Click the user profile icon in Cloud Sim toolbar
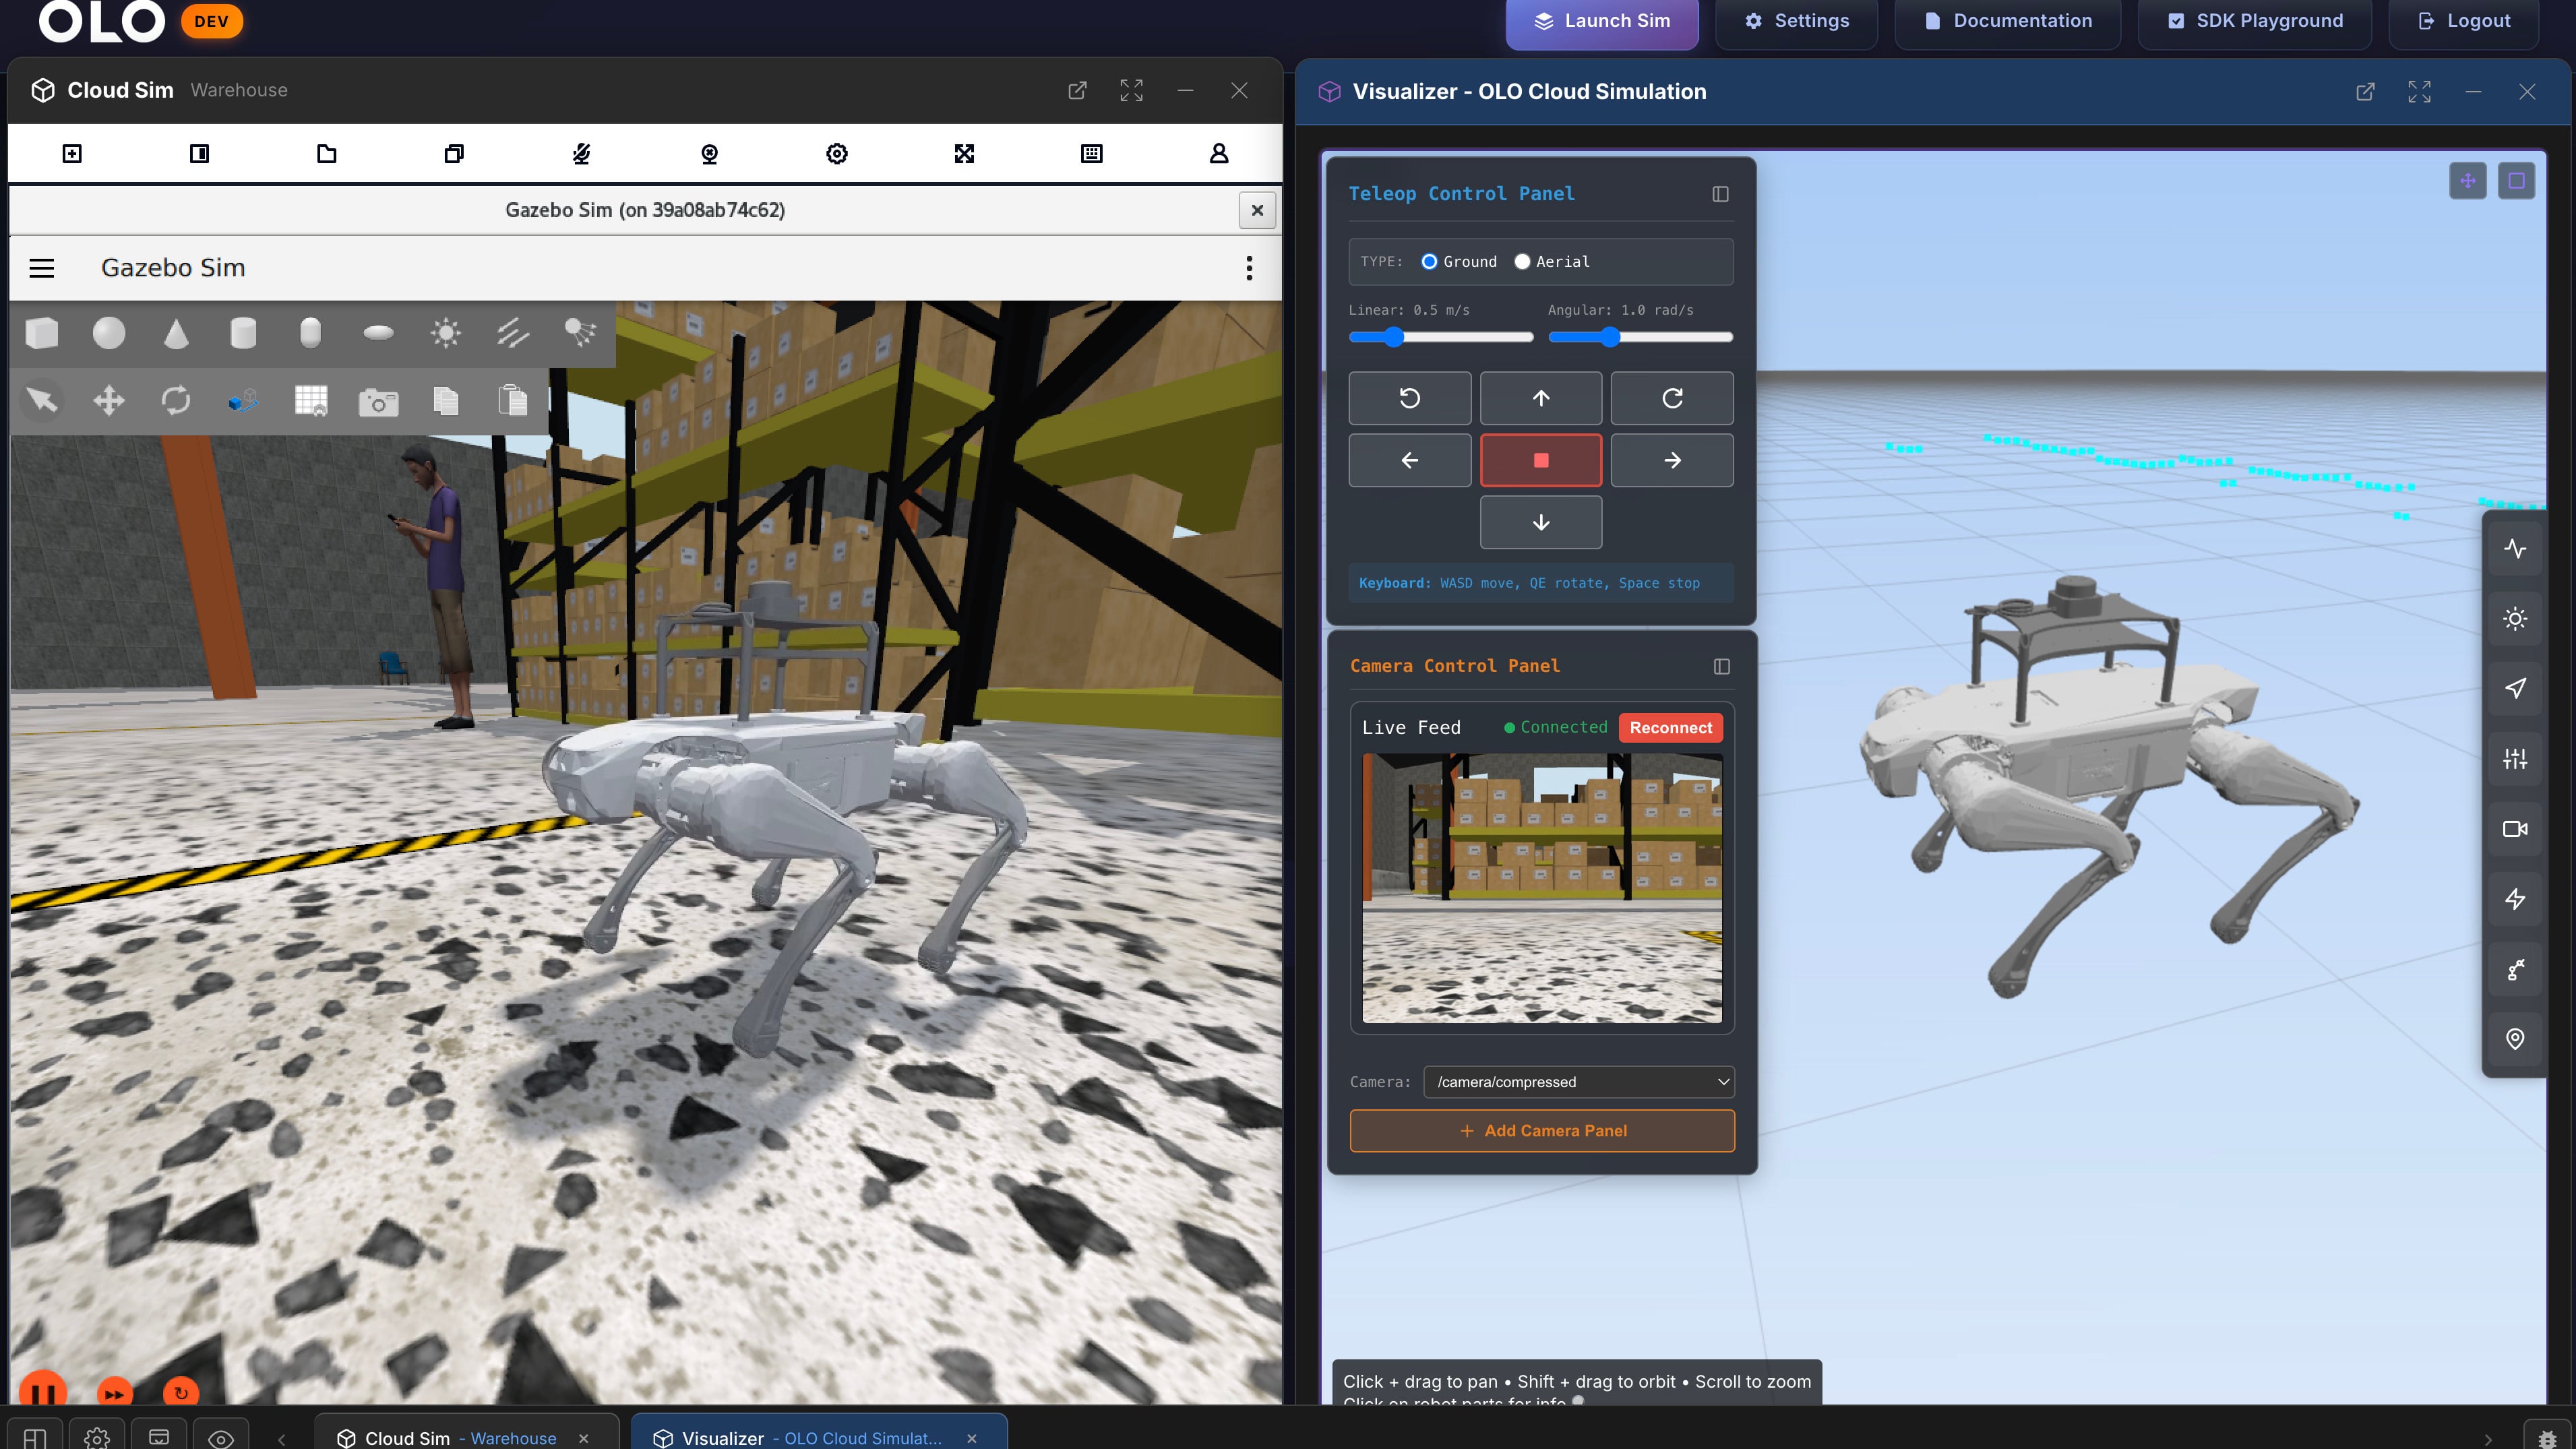Viewport: 2576px width, 1449px height. coord(1219,153)
